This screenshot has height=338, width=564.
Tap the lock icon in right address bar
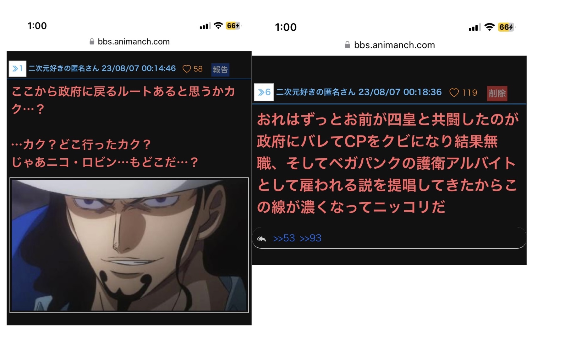[x=347, y=45]
